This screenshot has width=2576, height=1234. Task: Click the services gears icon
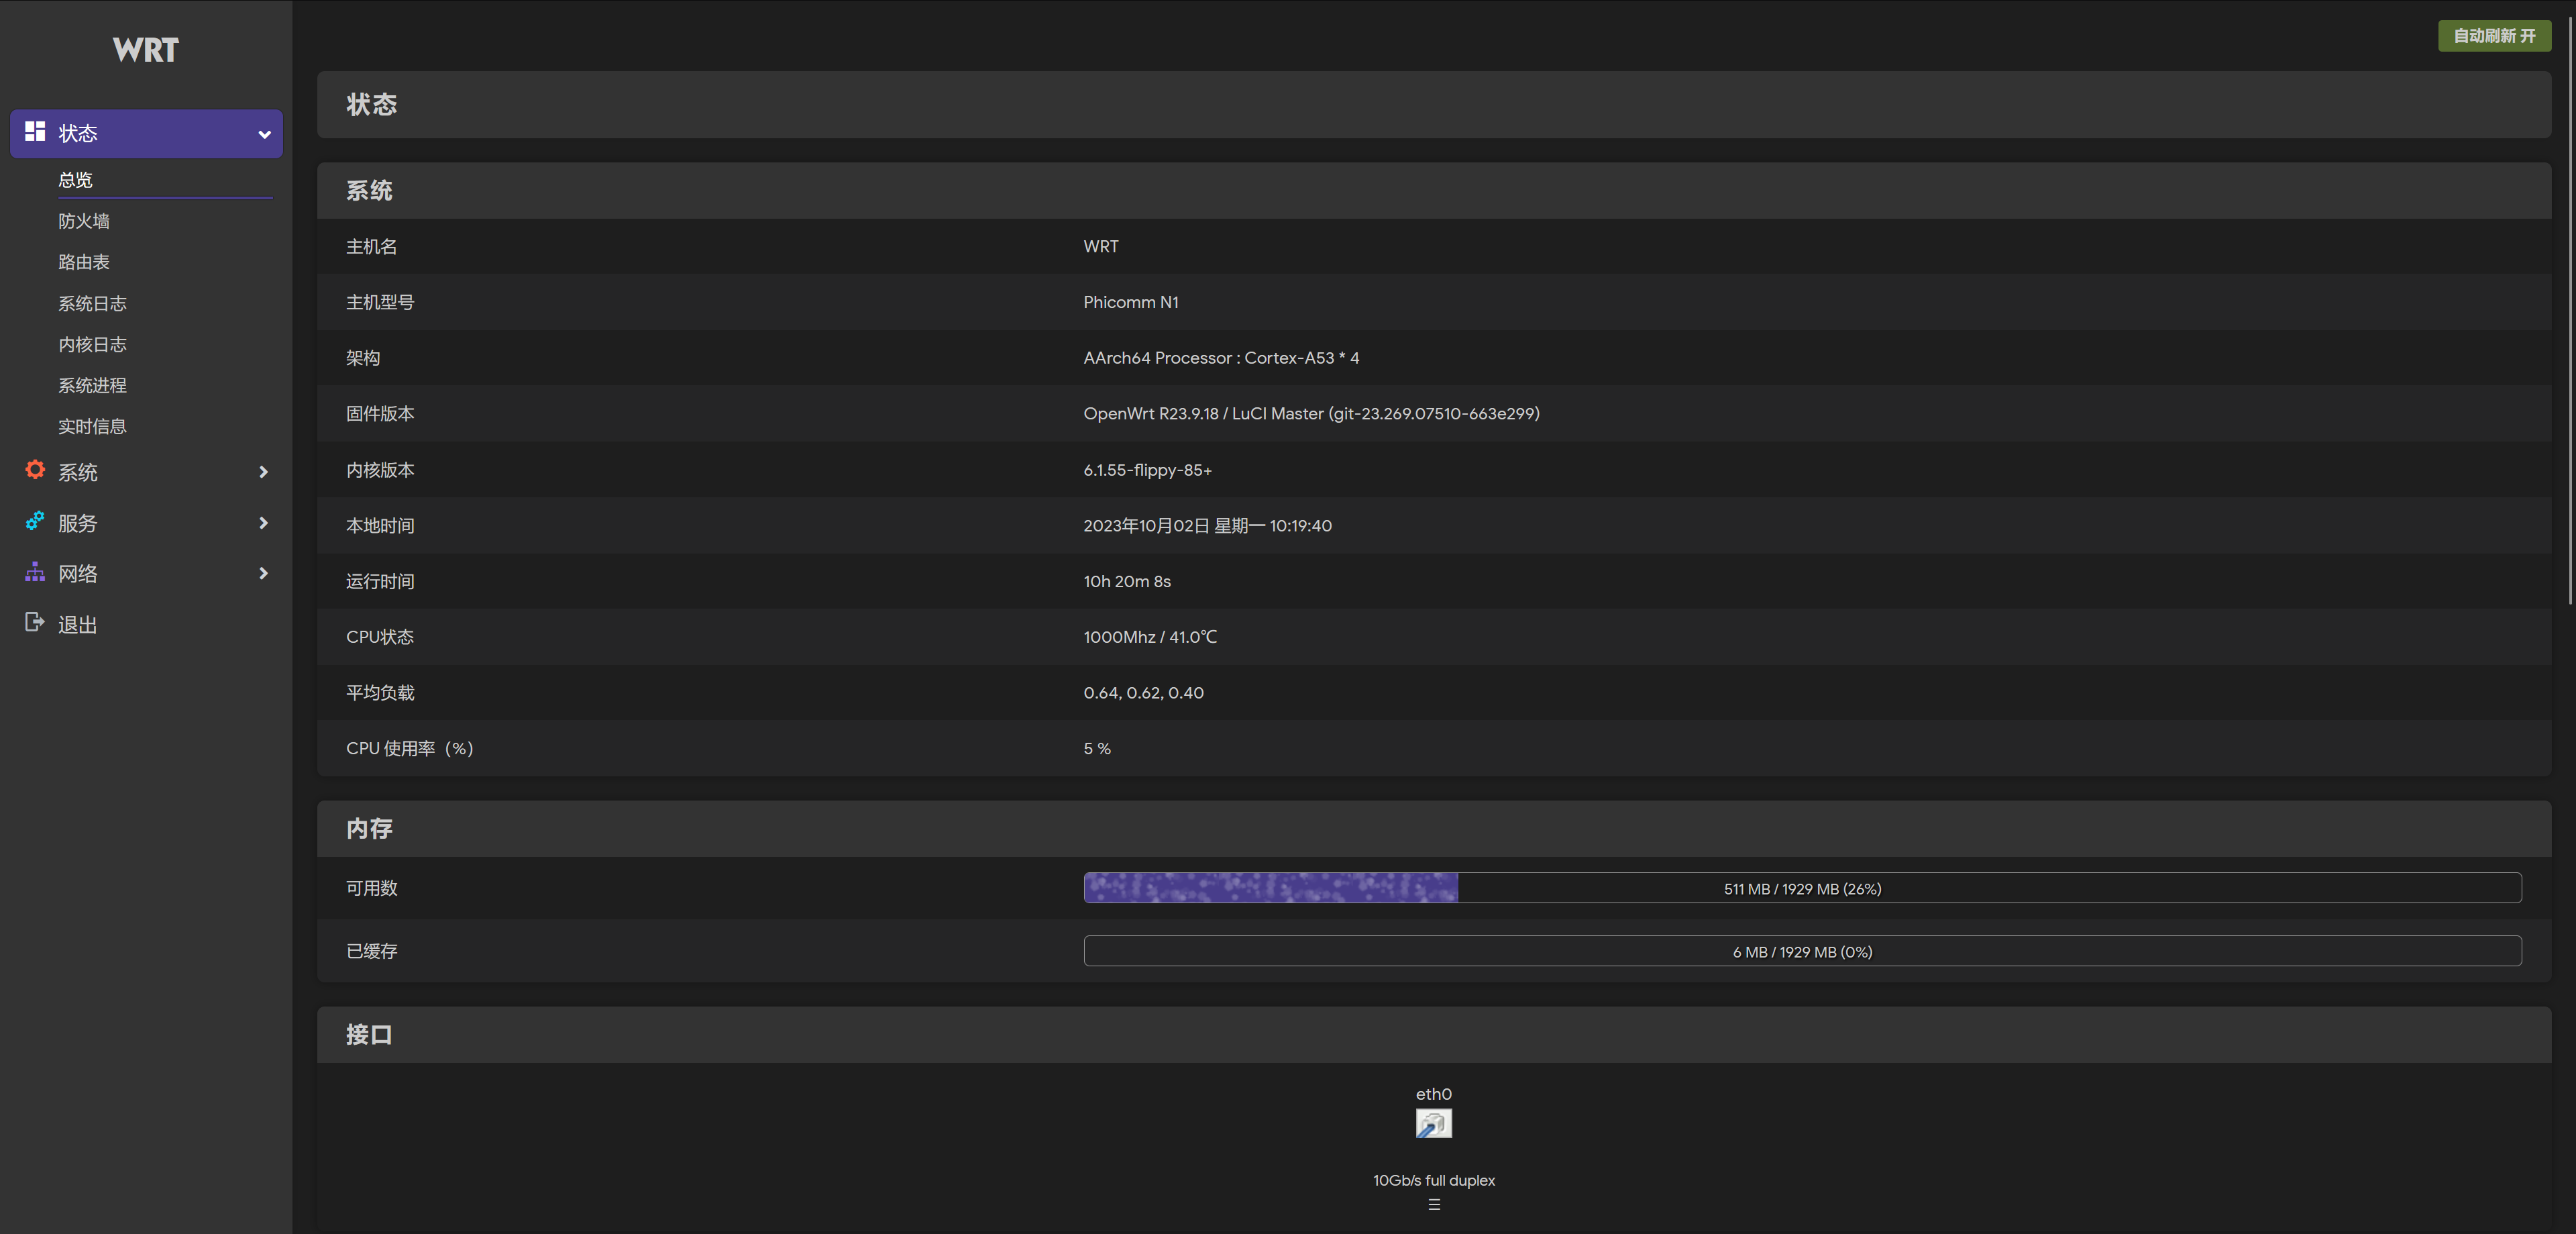(35, 521)
